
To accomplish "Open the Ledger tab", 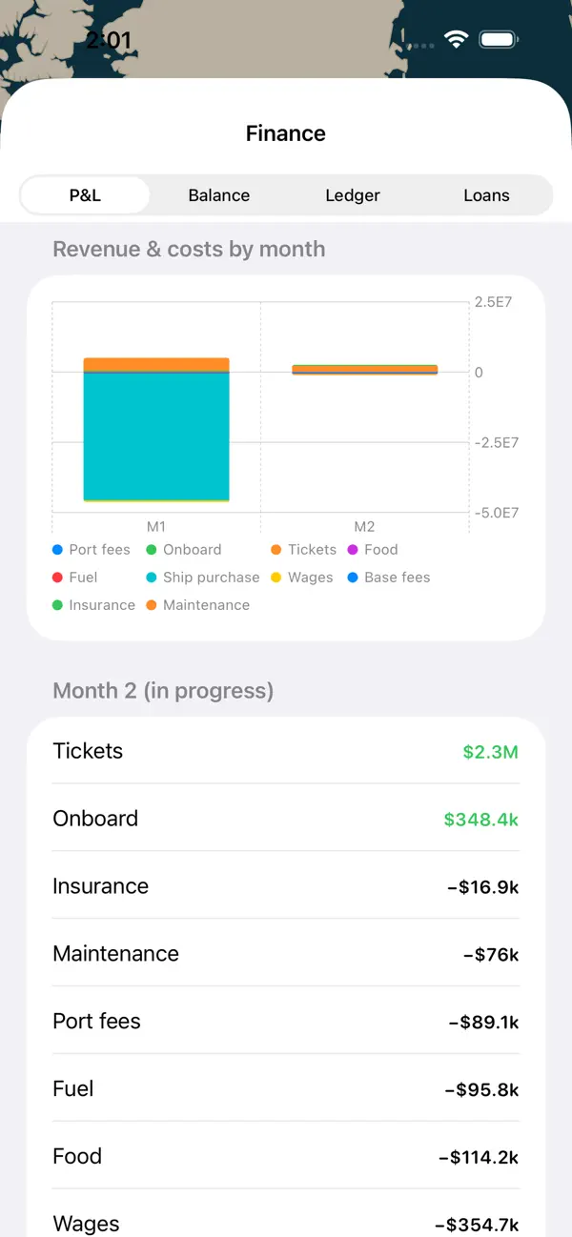I will [353, 195].
